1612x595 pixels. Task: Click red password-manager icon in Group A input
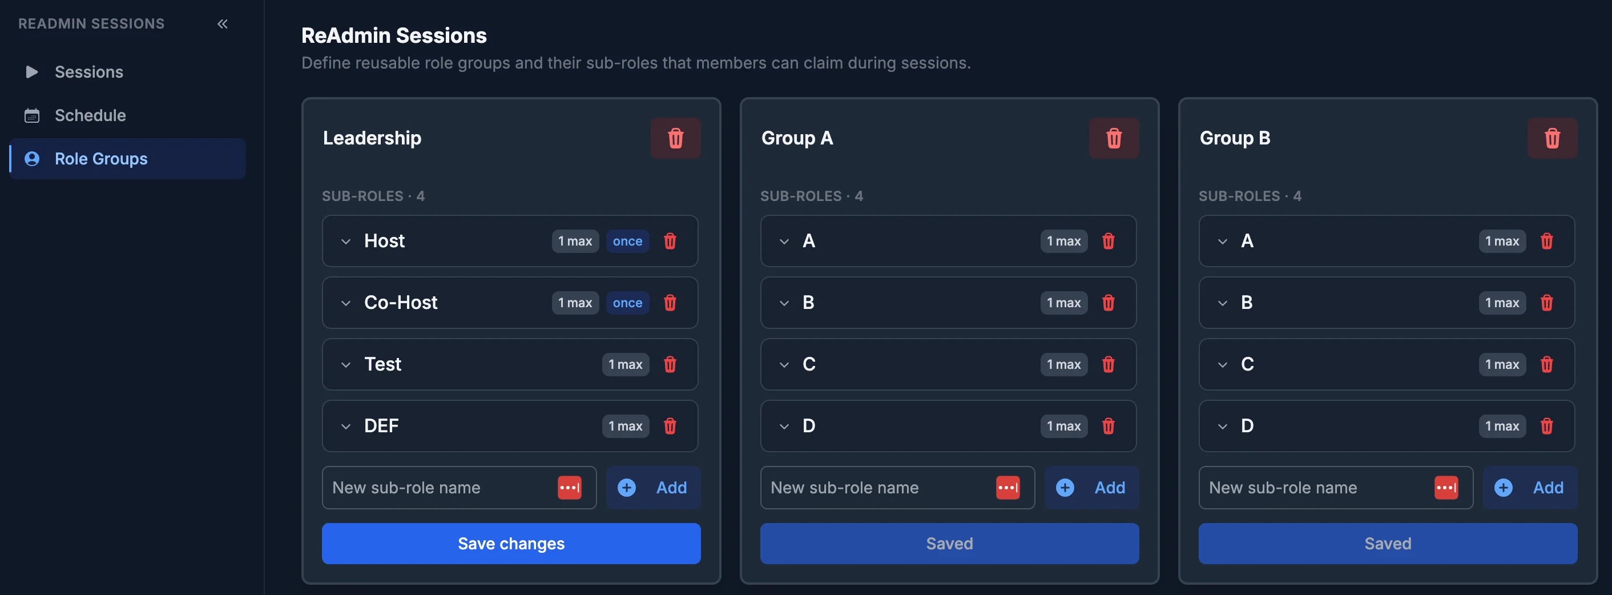point(1007,487)
